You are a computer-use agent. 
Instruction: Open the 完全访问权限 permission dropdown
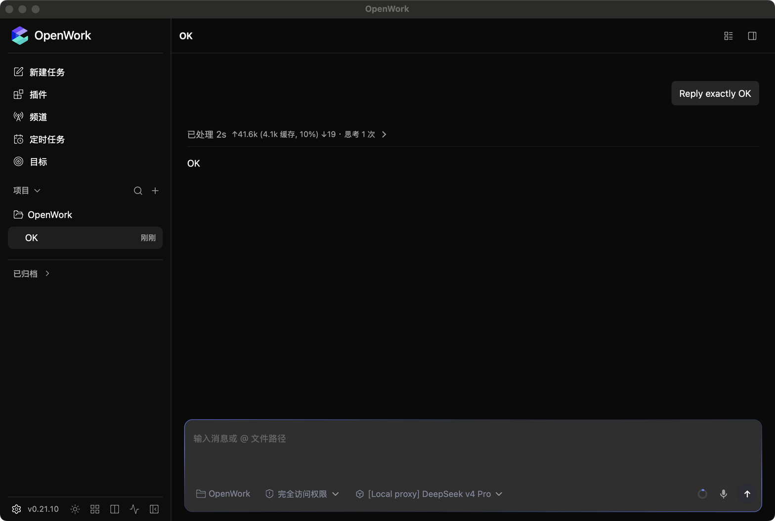click(x=302, y=494)
